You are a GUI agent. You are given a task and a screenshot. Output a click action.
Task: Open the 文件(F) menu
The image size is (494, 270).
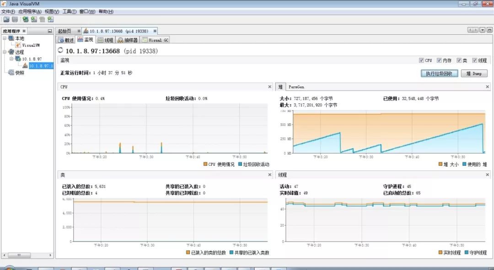(8, 11)
